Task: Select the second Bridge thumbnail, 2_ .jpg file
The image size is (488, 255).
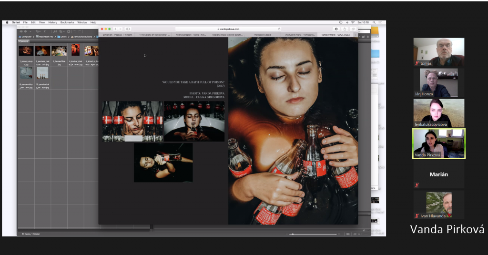Action: pos(42,51)
